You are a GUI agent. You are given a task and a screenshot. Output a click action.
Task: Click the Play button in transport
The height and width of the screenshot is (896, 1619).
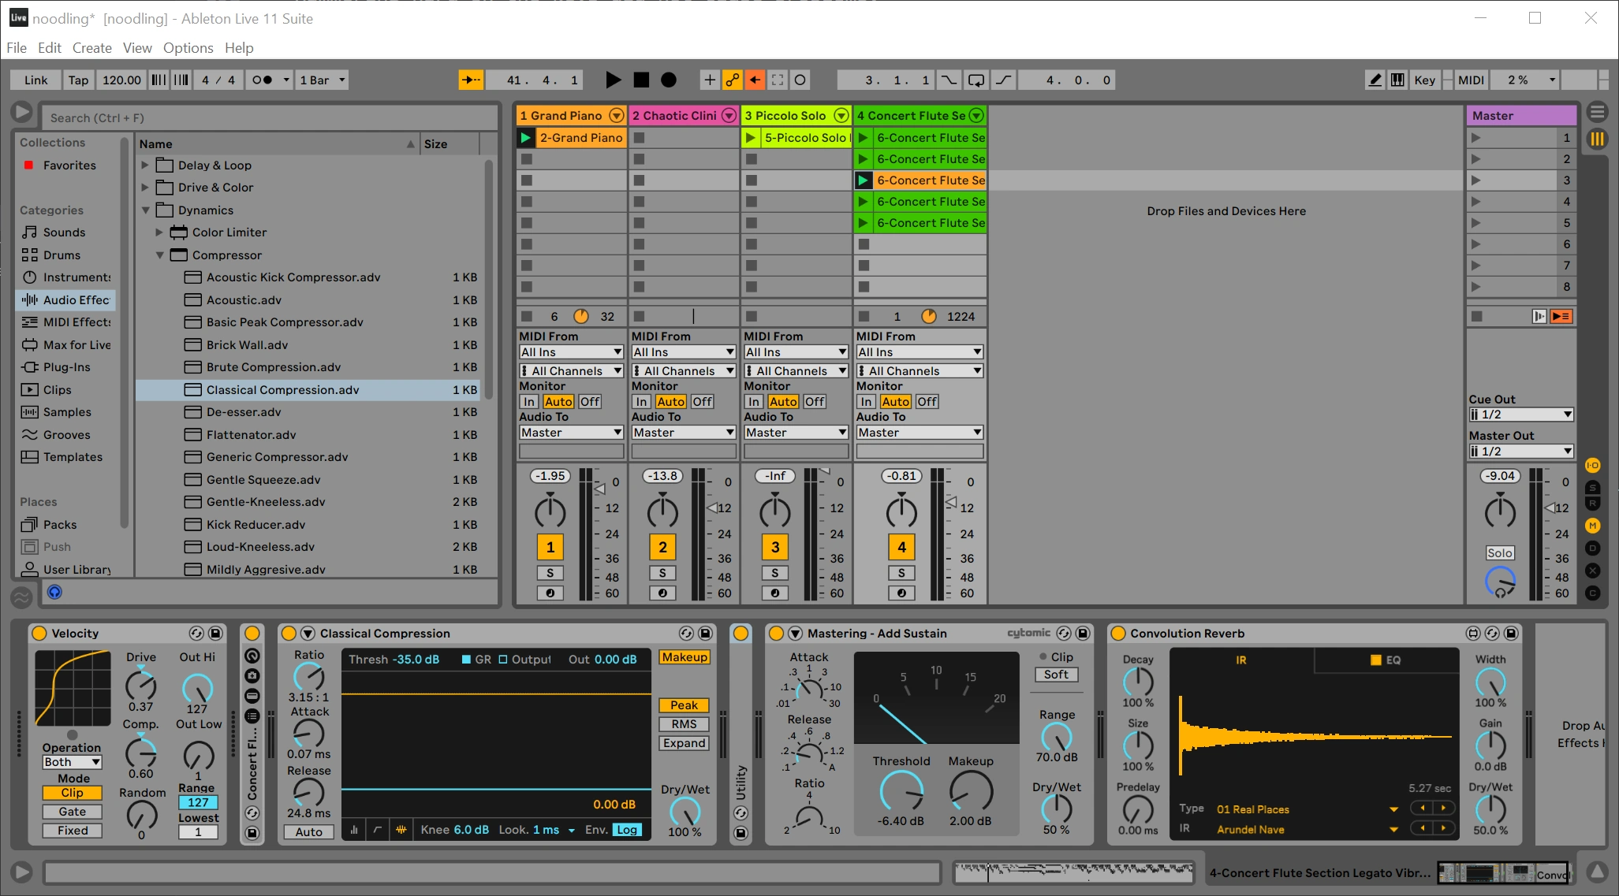pyautogui.click(x=613, y=80)
